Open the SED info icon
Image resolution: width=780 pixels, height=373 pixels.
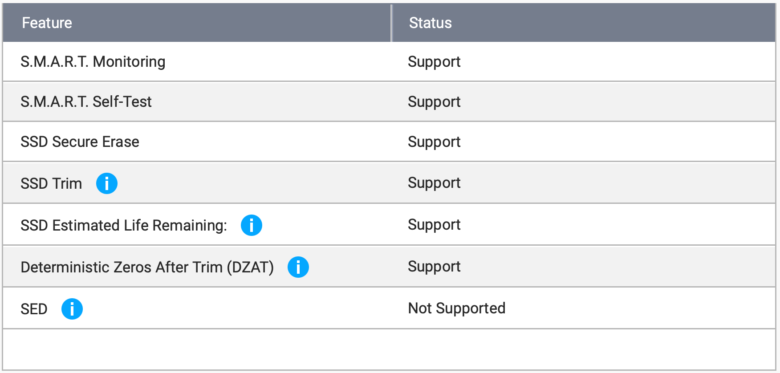click(72, 309)
